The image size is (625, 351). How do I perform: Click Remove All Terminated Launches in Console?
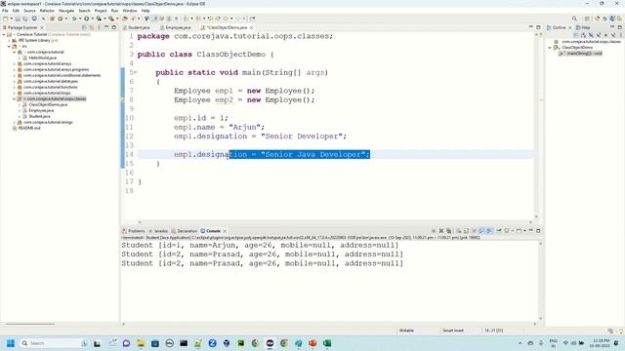pyautogui.click(x=449, y=231)
